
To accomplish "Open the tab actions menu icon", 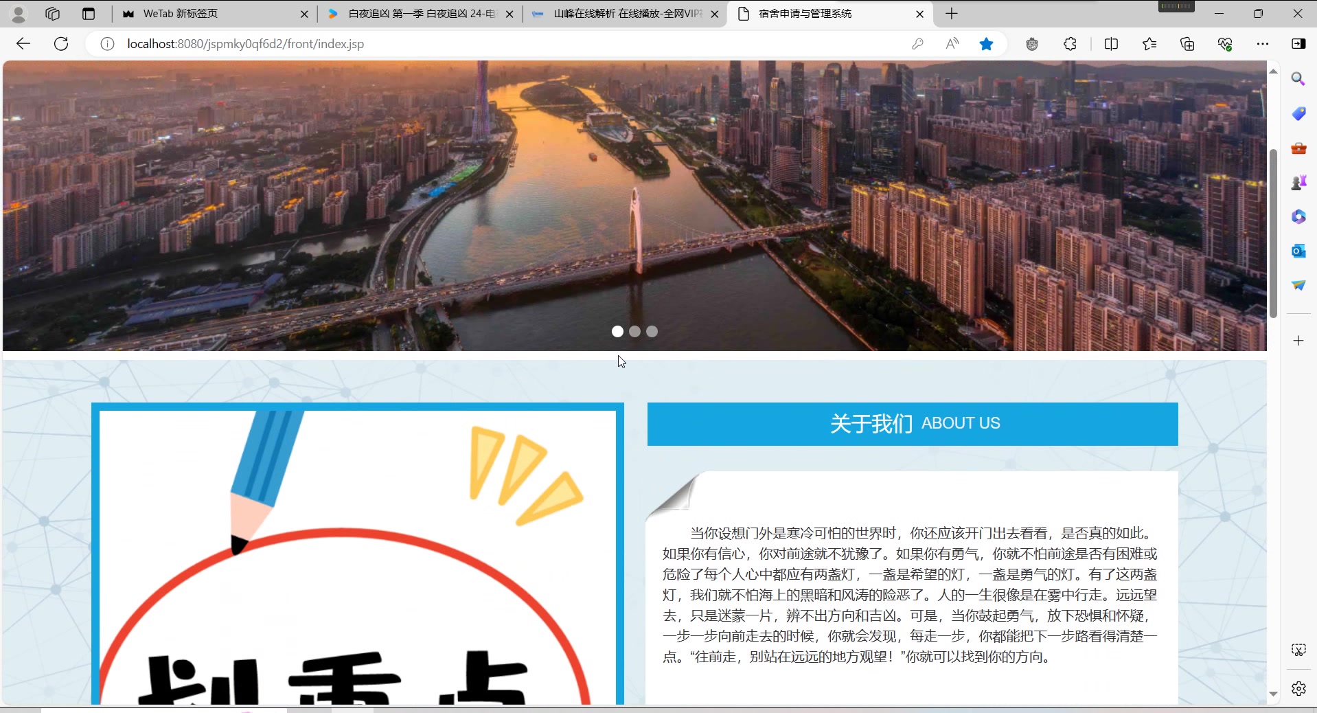I will pos(89,14).
